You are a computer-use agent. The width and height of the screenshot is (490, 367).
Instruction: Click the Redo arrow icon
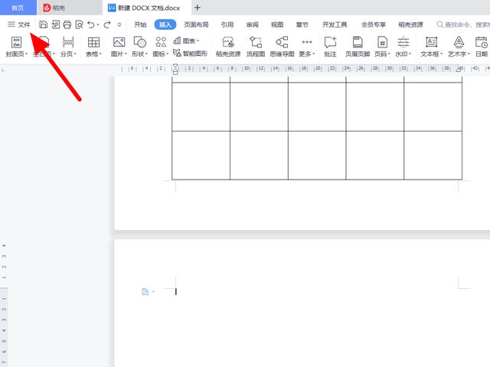(x=107, y=24)
